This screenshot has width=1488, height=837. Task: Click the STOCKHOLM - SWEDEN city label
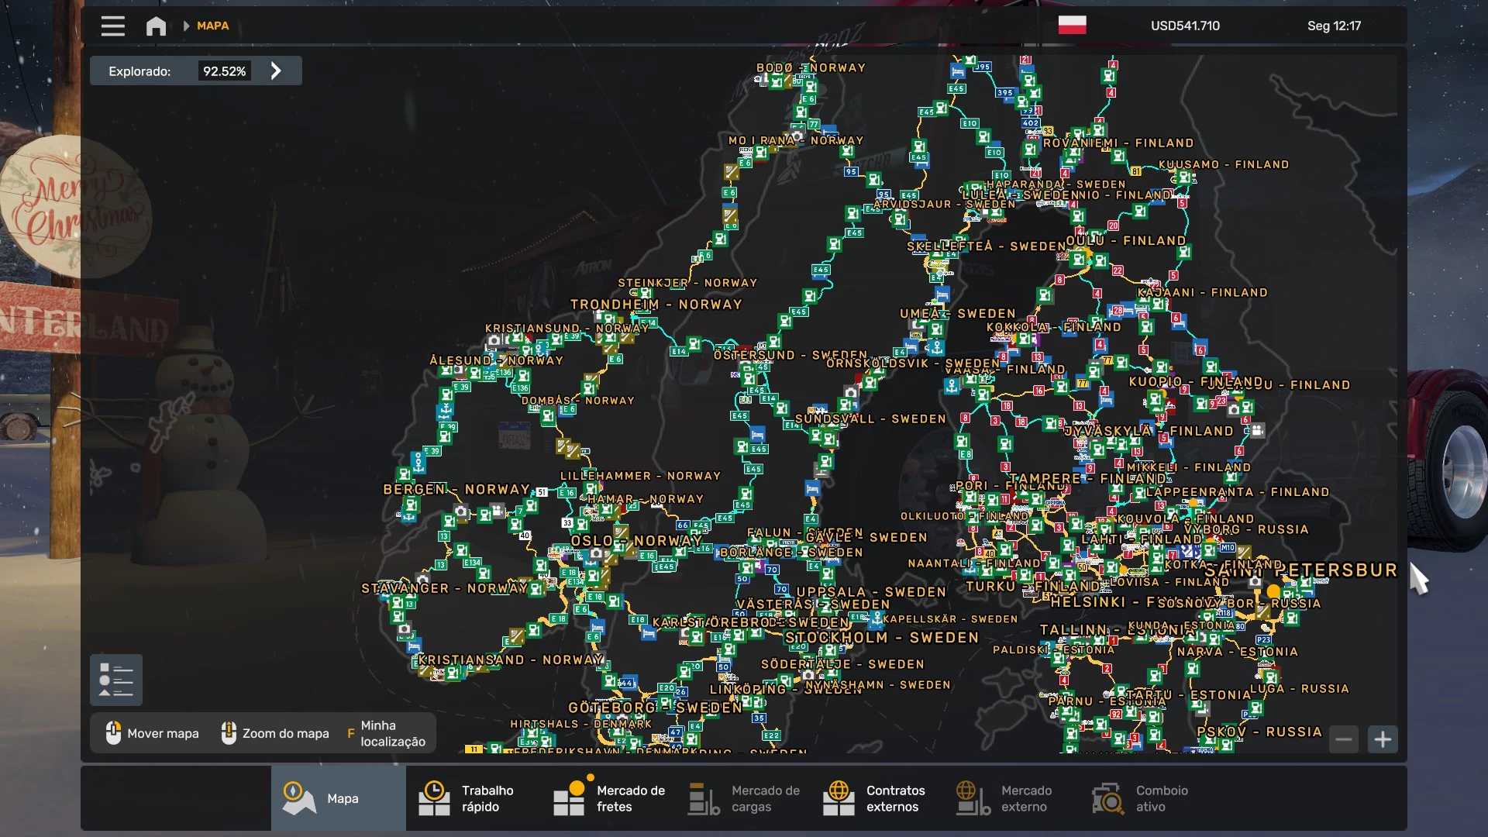[x=882, y=638]
